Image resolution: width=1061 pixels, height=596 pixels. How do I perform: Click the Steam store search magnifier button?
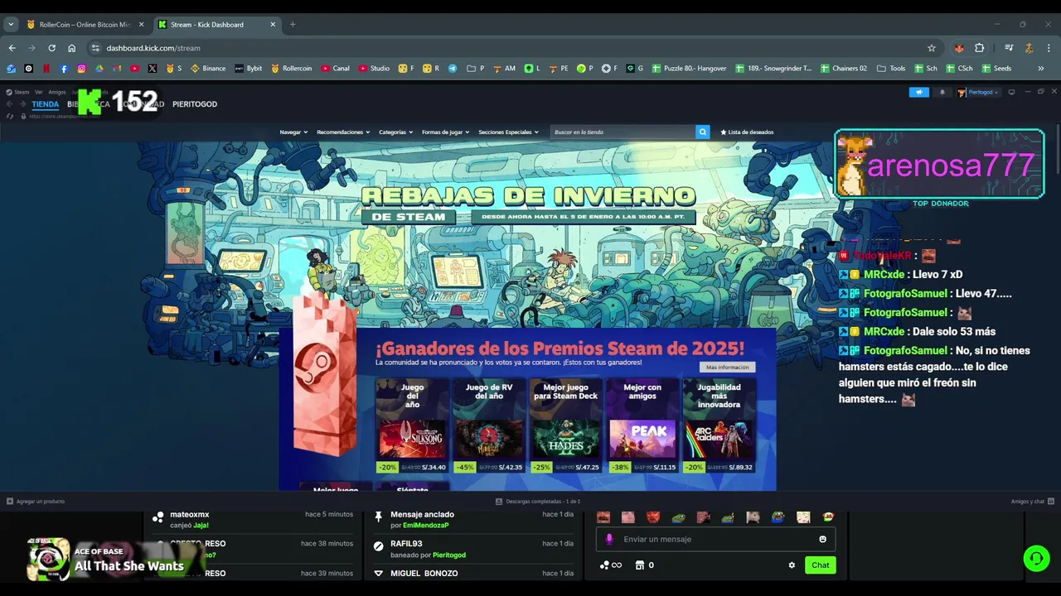point(703,132)
